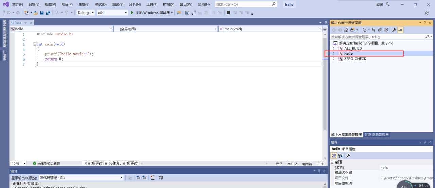Click the 未找到相关问题 status indicator

46,164
